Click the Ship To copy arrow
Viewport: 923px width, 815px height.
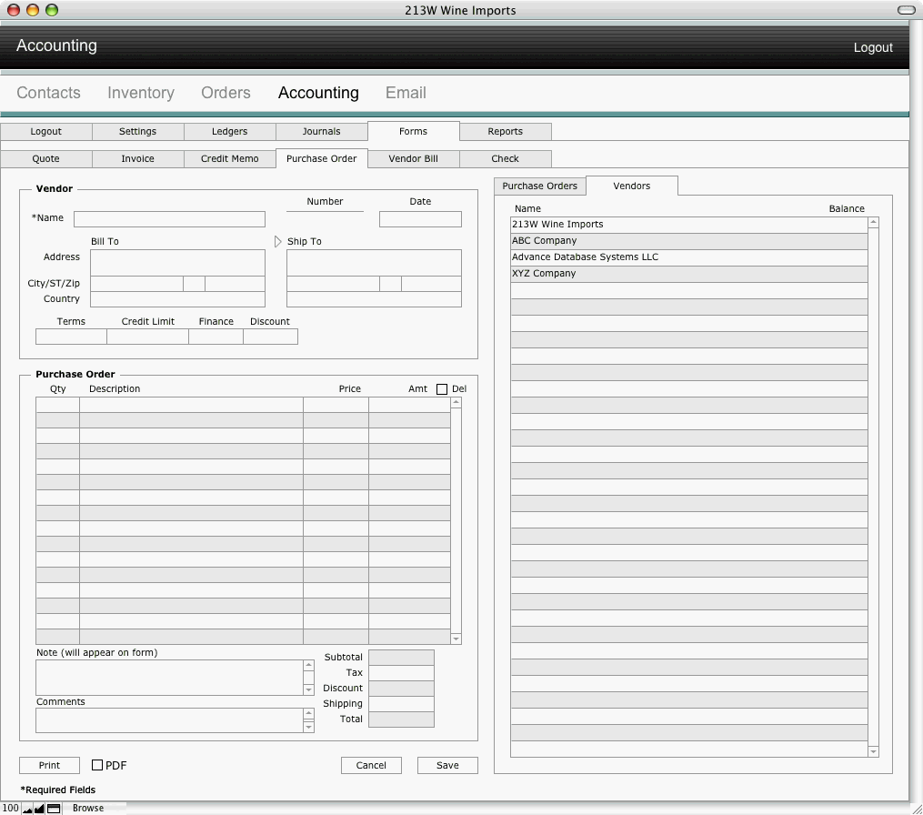278,241
